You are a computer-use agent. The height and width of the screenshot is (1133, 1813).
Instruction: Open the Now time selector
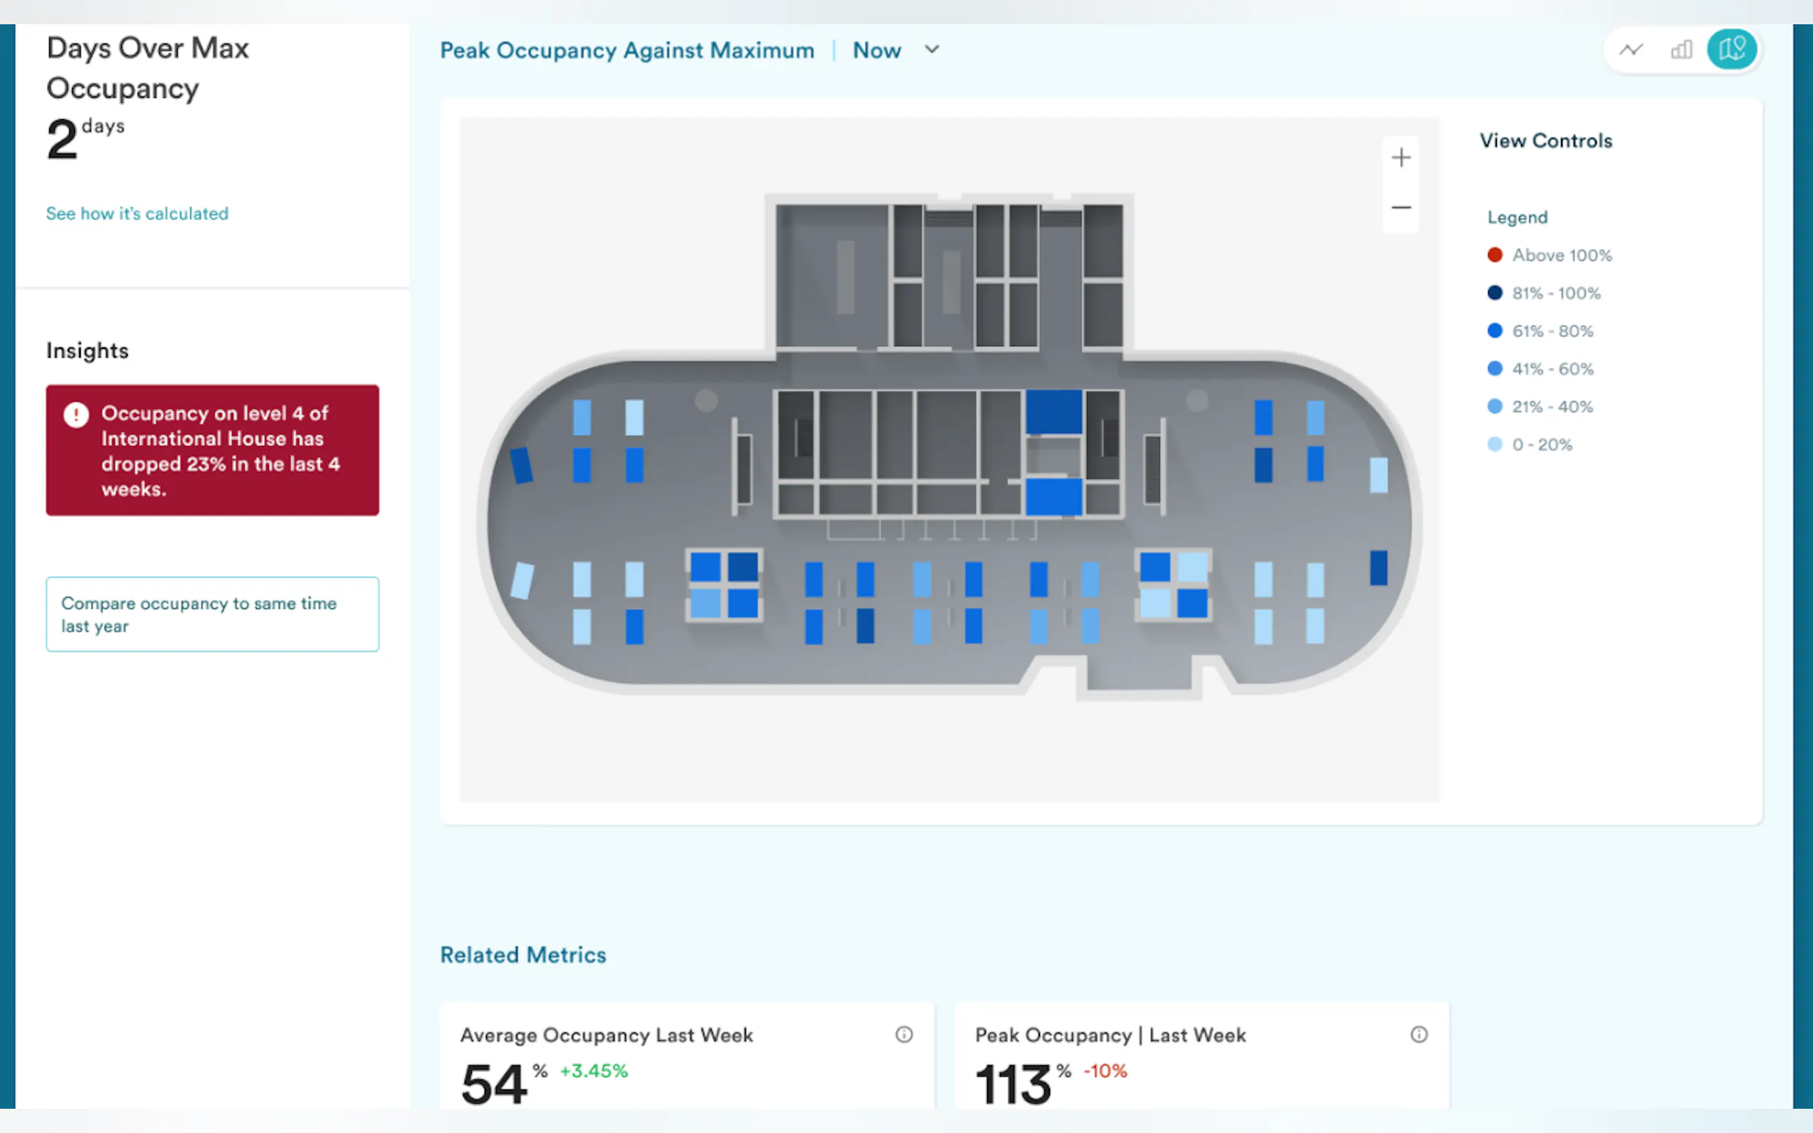(877, 50)
